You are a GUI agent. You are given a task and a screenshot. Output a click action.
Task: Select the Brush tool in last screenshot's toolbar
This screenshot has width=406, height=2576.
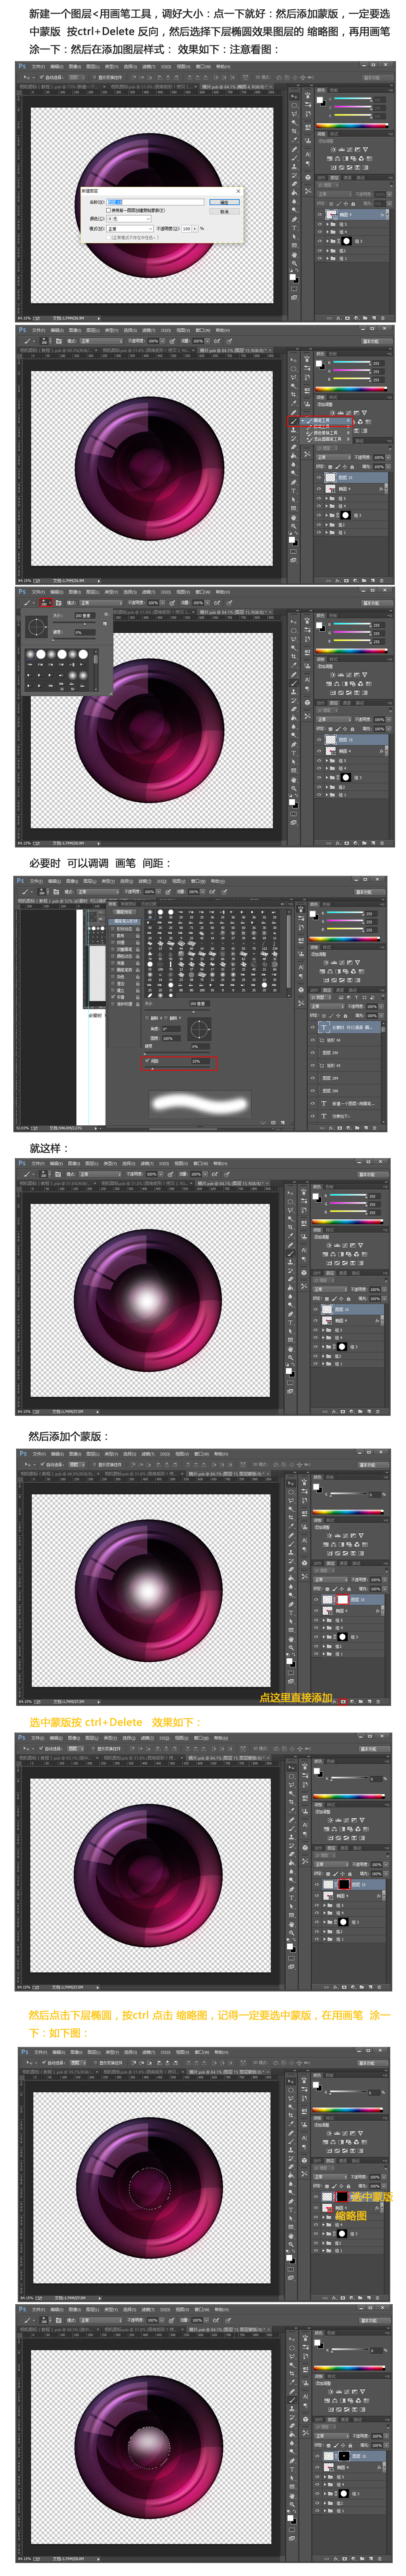click(292, 2400)
